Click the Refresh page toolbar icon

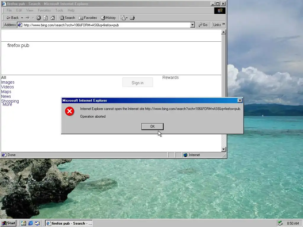(46, 18)
